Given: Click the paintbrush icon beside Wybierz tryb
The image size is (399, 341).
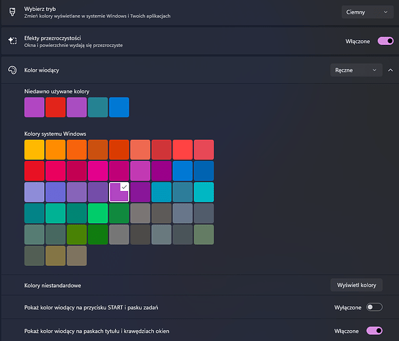Looking at the screenshot, I should pyautogui.click(x=12, y=12).
